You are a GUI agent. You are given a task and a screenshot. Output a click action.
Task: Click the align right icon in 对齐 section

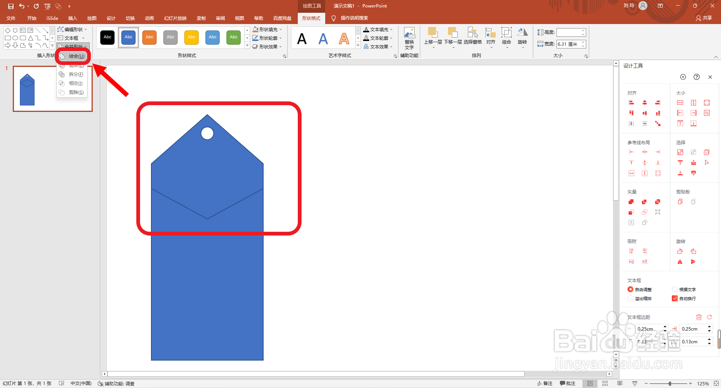[x=658, y=103]
